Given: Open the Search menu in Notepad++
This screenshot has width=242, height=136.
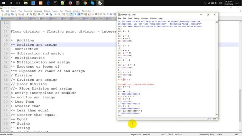Looking at the screenshot, I should pos(14,11).
